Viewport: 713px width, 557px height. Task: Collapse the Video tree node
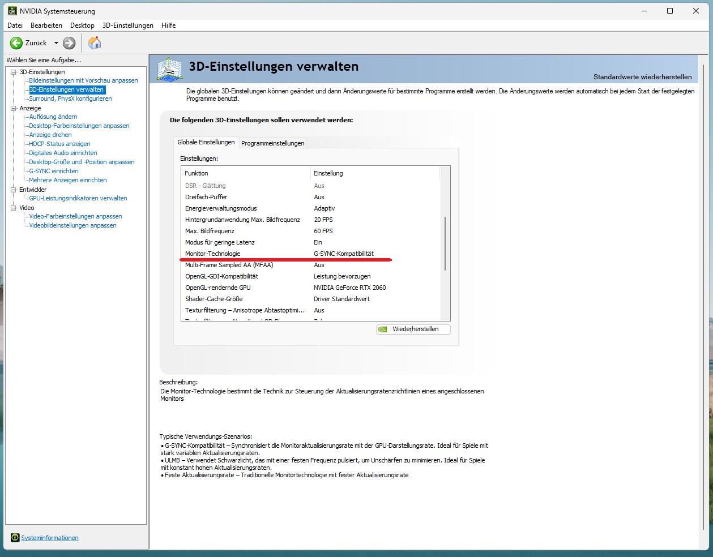(x=14, y=208)
